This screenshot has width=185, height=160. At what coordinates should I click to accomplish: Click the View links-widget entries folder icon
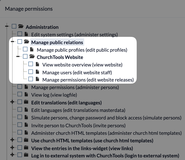(x=26, y=148)
